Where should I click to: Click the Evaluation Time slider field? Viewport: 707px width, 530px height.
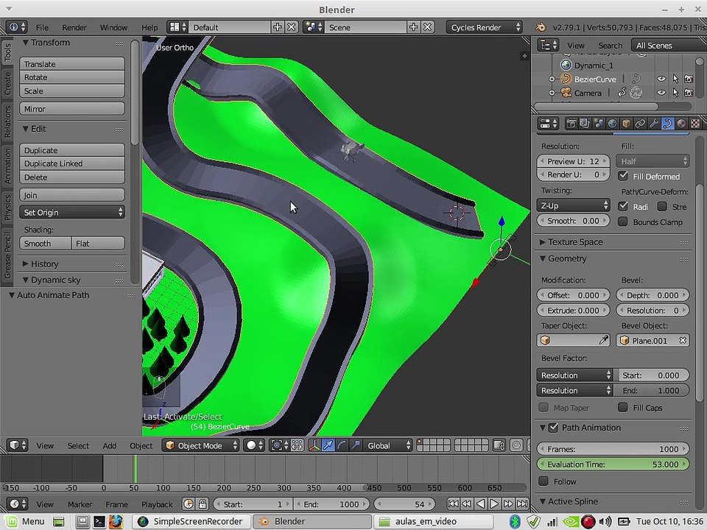[x=613, y=464]
